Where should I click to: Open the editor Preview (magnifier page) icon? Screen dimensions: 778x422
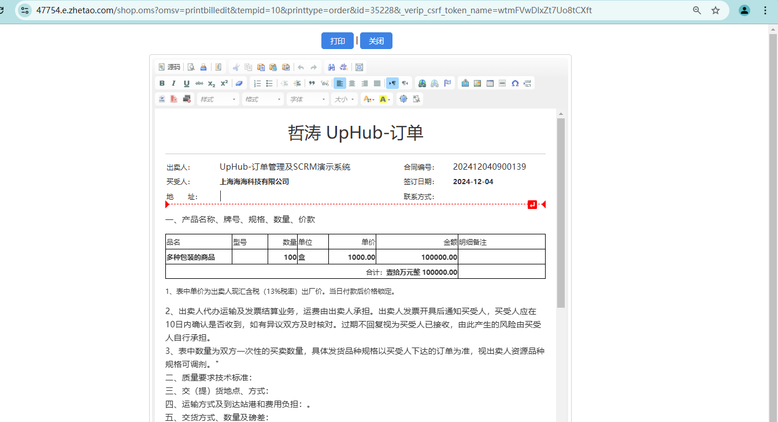click(191, 67)
